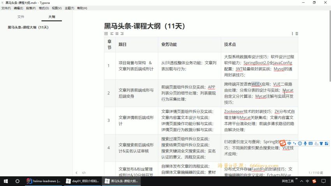Show hidden tray icons chevron
This screenshot has width=331, height=186.
301,181
